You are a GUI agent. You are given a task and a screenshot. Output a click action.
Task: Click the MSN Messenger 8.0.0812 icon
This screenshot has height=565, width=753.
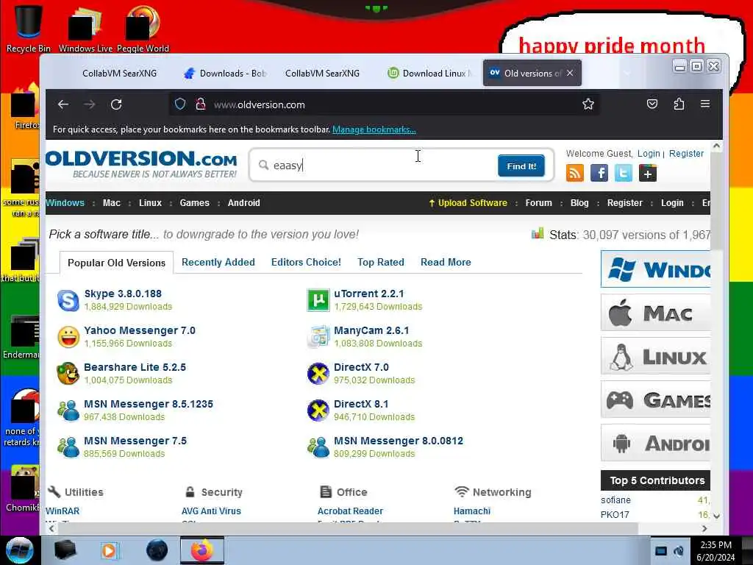click(318, 447)
